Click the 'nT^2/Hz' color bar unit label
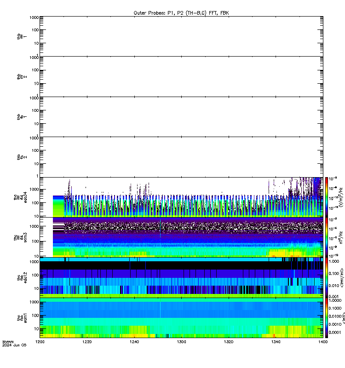The width and height of the screenshot is (345, 368). tap(341, 237)
